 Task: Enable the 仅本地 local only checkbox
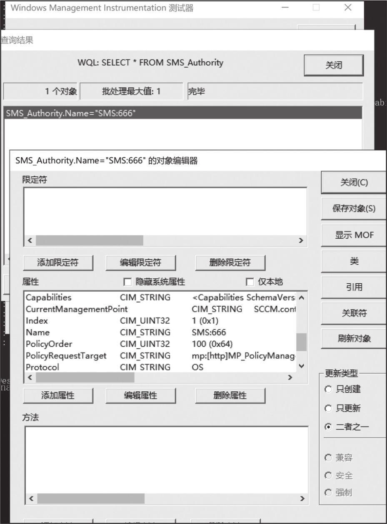tap(250, 282)
